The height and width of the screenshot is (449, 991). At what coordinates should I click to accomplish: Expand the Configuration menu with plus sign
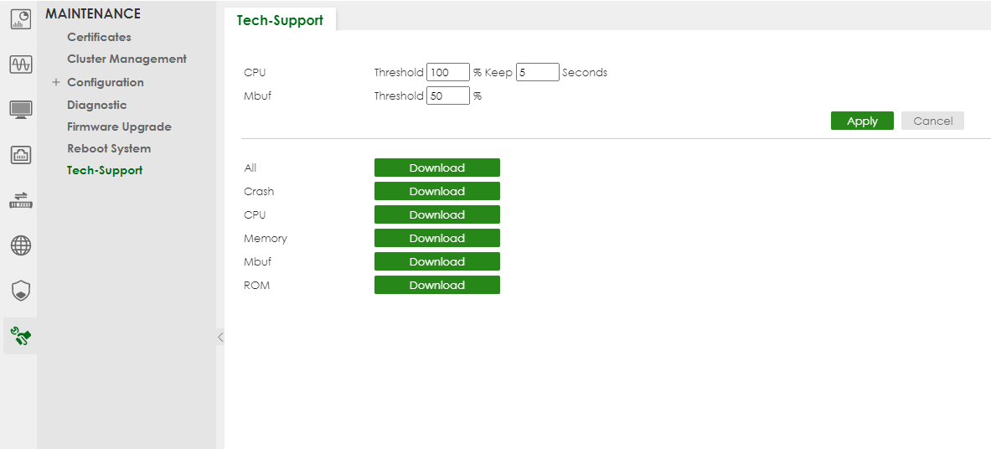pos(56,82)
